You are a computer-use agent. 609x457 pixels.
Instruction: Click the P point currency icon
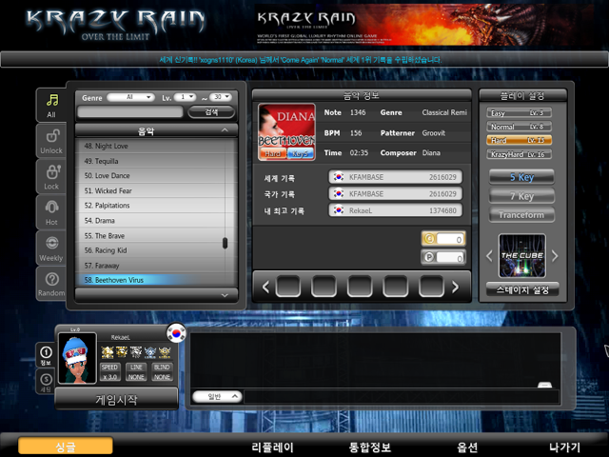(x=429, y=257)
